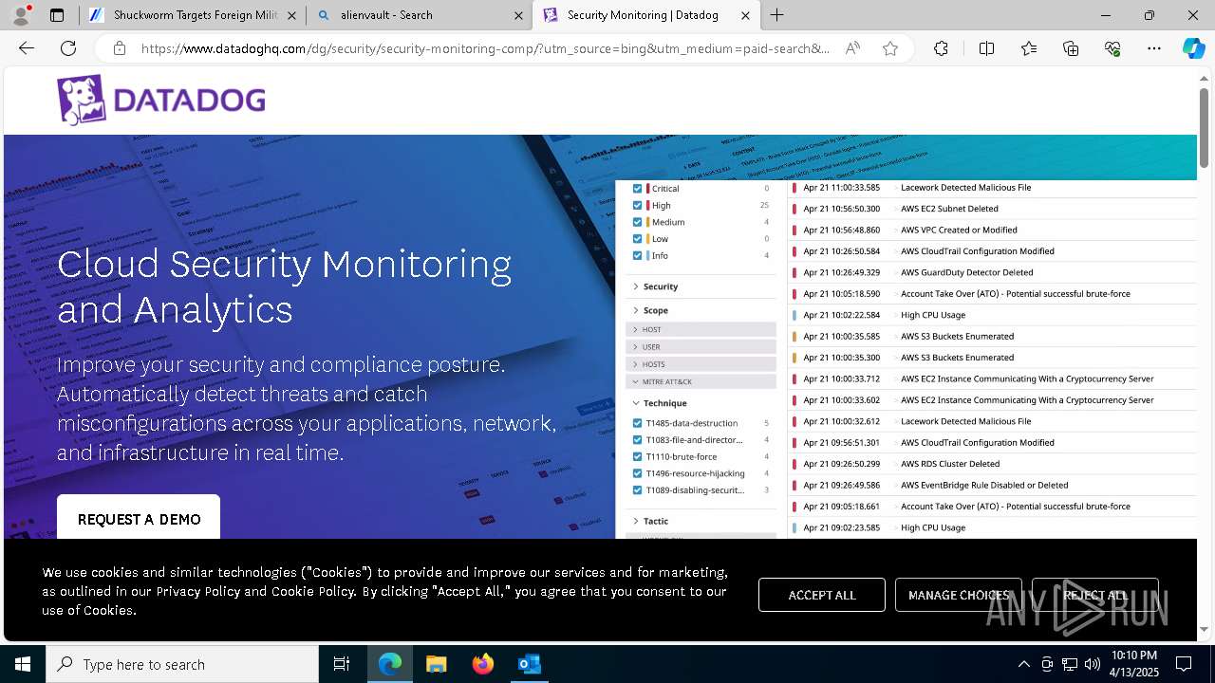Open Settings and more menu
This screenshot has height=683, width=1215.
point(1154,48)
